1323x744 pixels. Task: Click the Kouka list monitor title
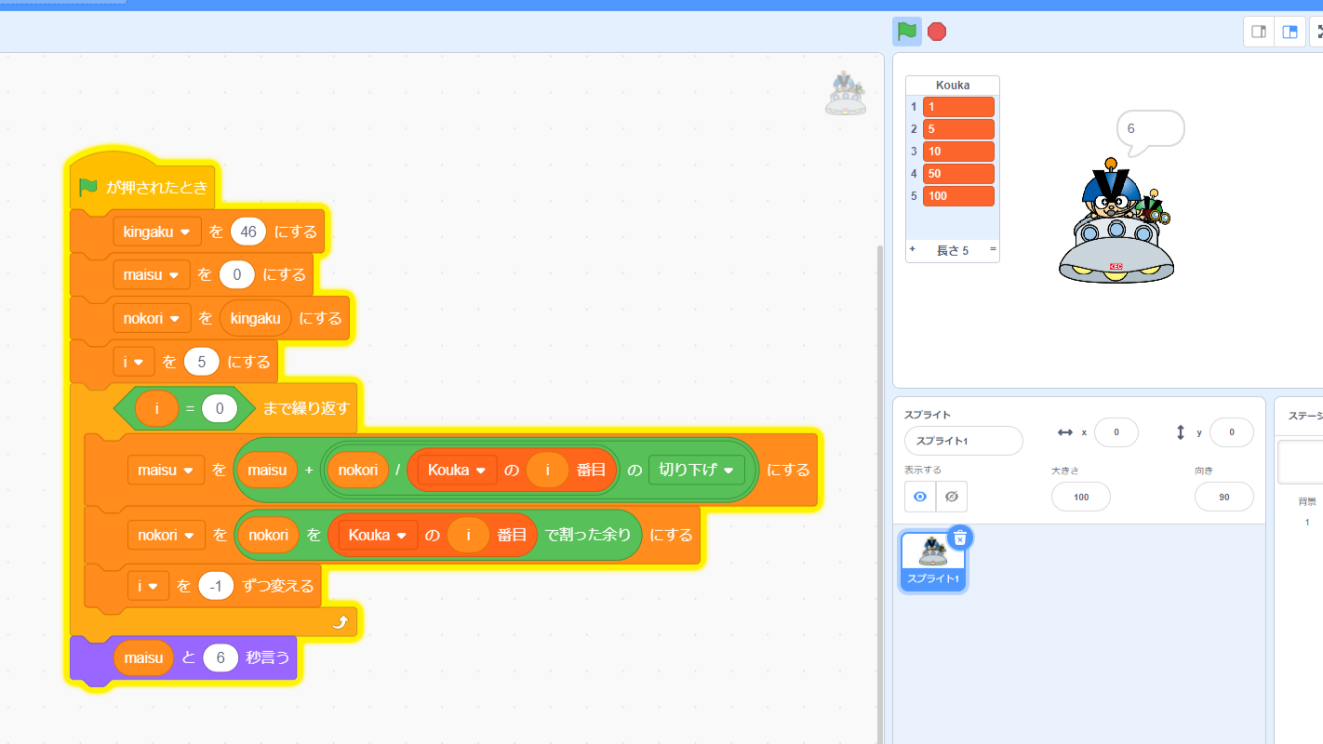tap(953, 86)
